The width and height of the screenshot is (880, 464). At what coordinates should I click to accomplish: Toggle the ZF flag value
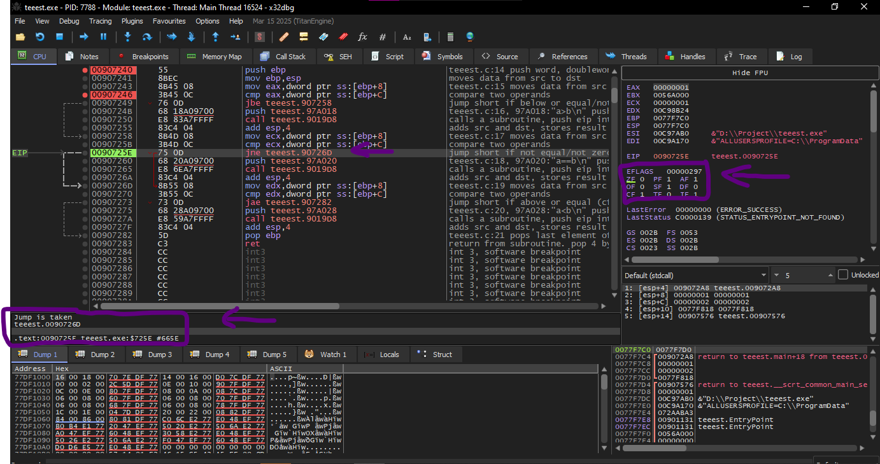pyautogui.click(x=642, y=179)
